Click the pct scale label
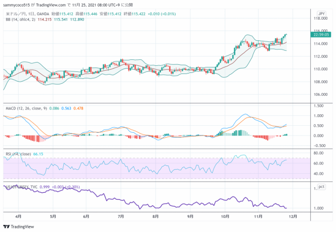Image resolution: width=336 pixels, height=233 pixels. pyautogui.click(x=322, y=187)
